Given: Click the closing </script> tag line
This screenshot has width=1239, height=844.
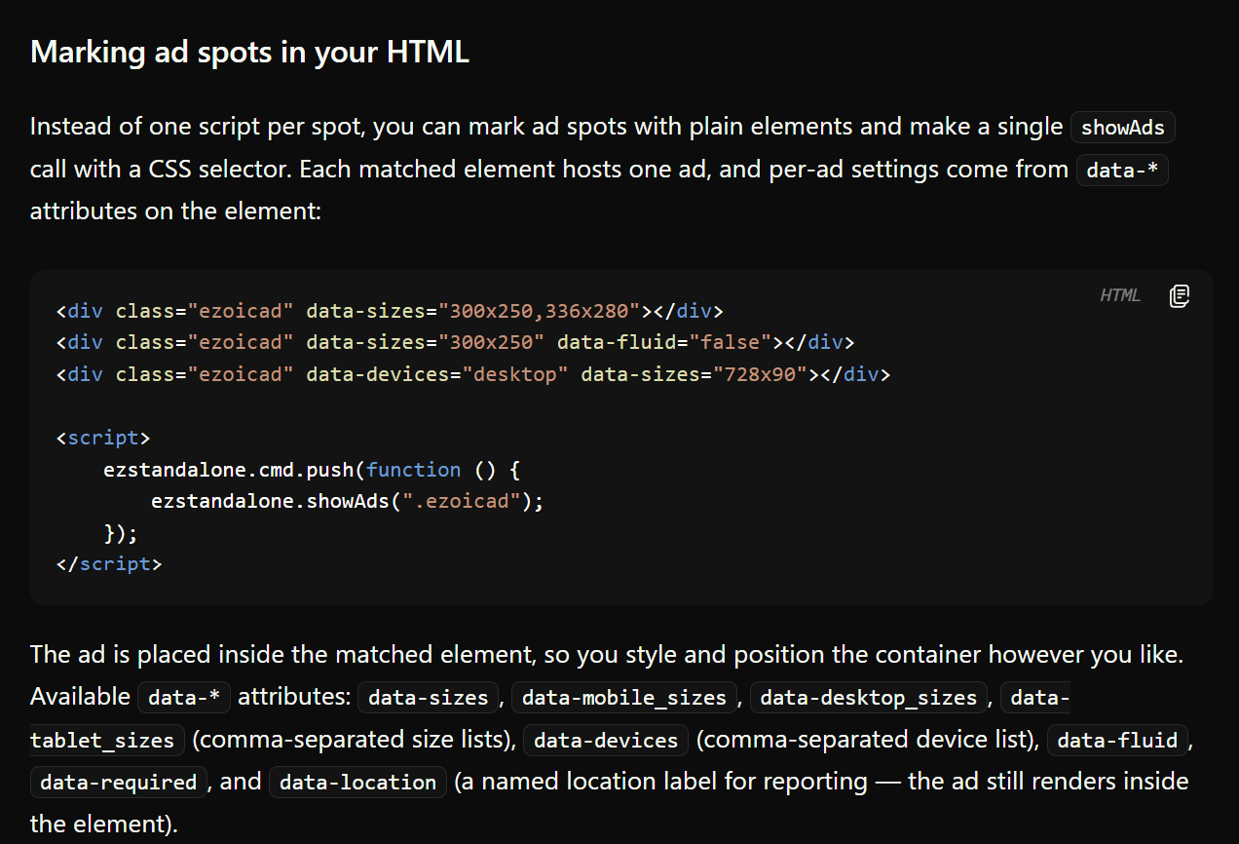Looking at the screenshot, I should pos(109,563).
